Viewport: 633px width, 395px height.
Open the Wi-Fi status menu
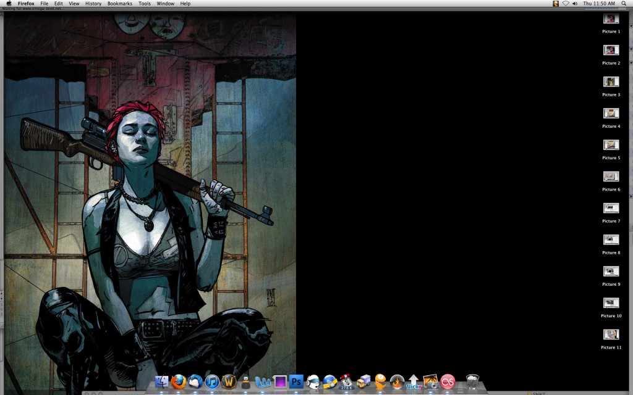point(566,3)
